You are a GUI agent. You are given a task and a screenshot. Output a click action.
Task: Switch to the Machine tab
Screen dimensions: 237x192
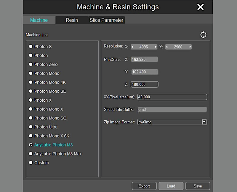(x=39, y=20)
